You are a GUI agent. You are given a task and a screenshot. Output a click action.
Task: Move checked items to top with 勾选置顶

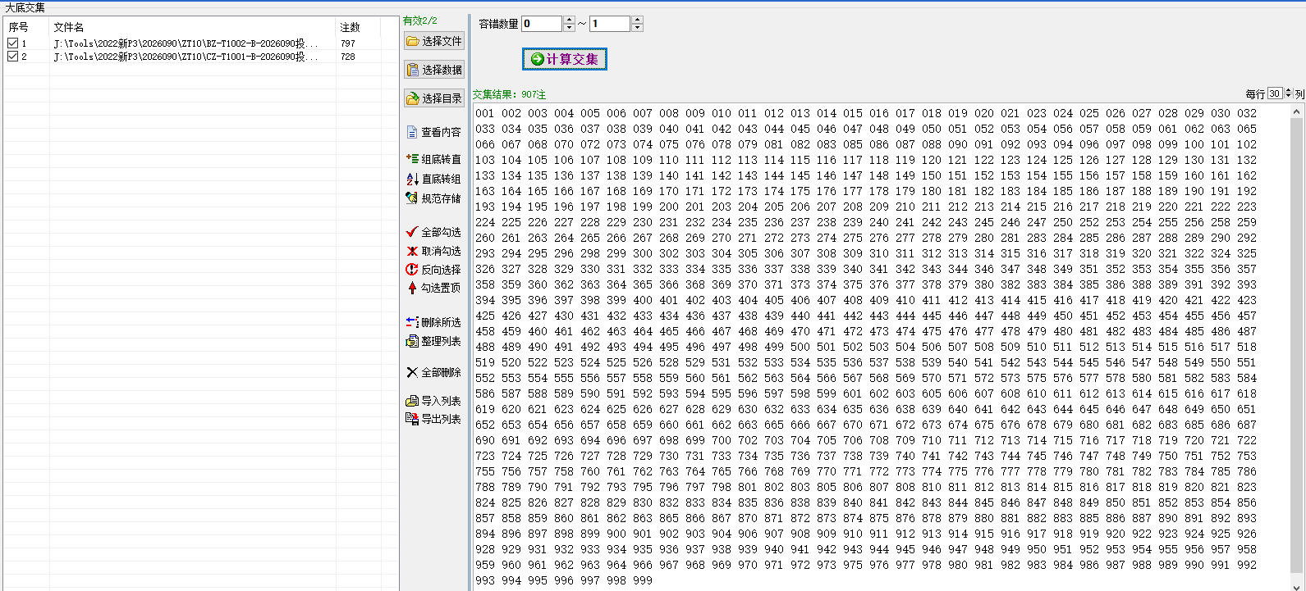[x=434, y=288]
